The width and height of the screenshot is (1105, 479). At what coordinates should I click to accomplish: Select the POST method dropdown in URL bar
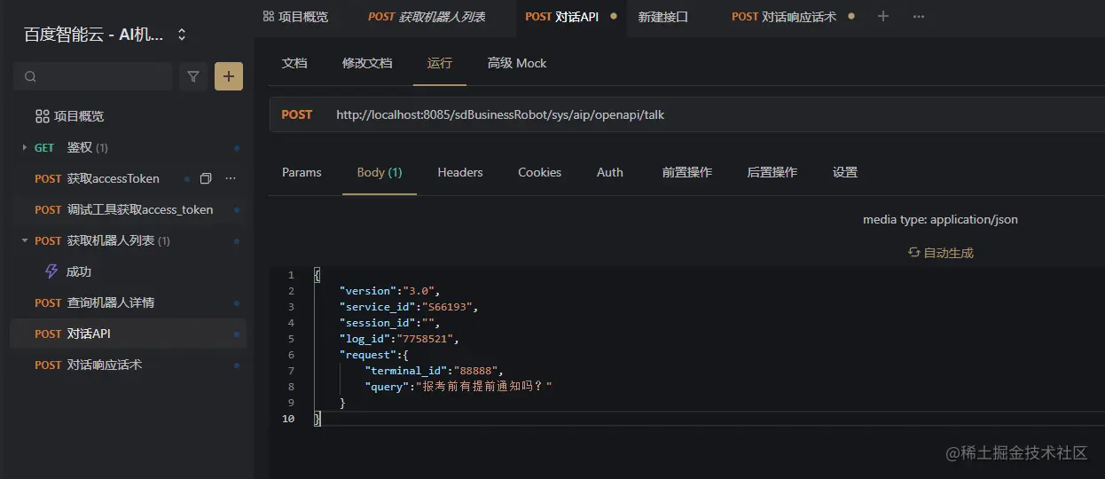coord(297,114)
